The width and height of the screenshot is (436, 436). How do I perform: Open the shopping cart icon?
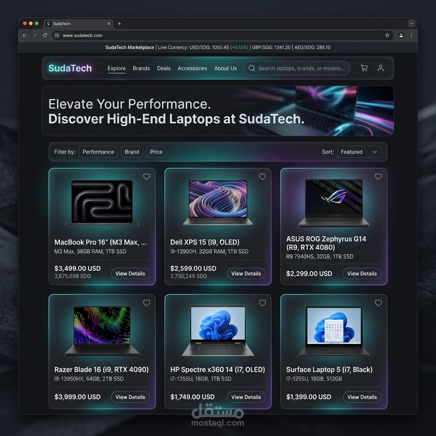364,68
